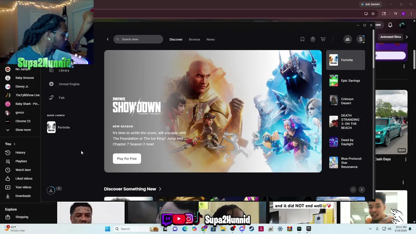
Task: Select Death Stranding 2 in the featured list
Action: pos(345,122)
